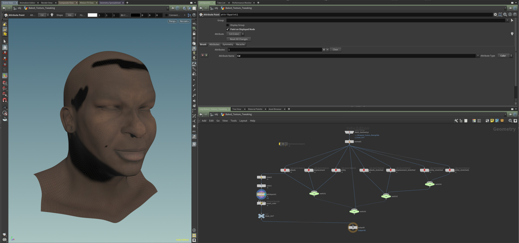
Task: Open the Cd (Color) attribute dropdown
Action: [x=235, y=34]
